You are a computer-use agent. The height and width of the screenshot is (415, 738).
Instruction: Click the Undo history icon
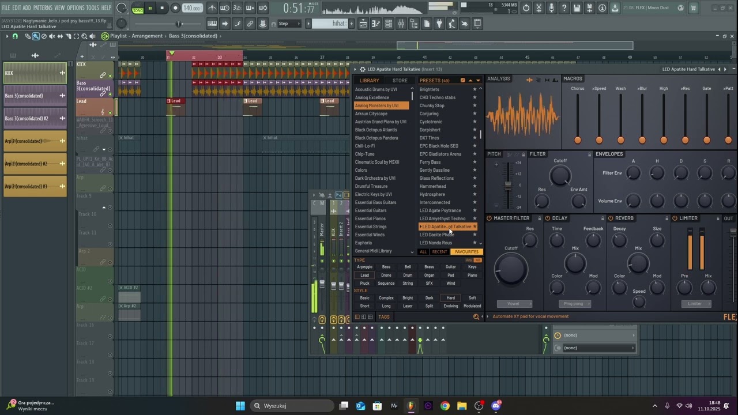(x=526, y=8)
